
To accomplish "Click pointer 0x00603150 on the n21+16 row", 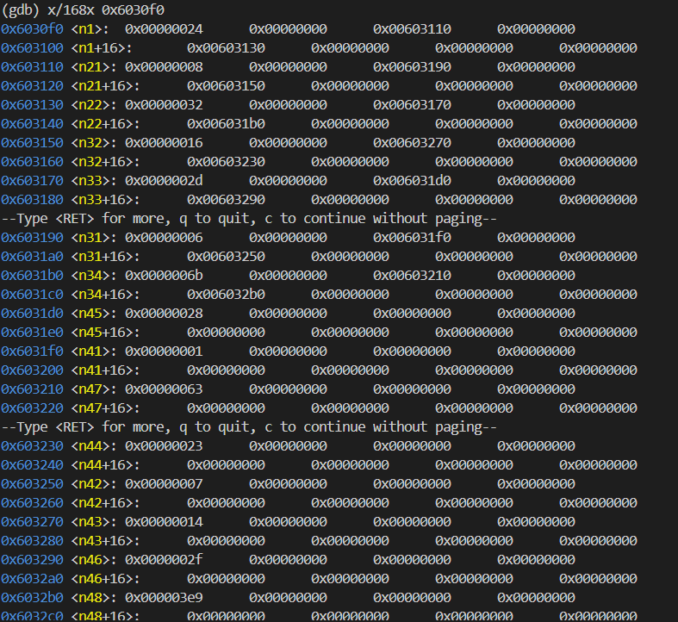I will [226, 86].
